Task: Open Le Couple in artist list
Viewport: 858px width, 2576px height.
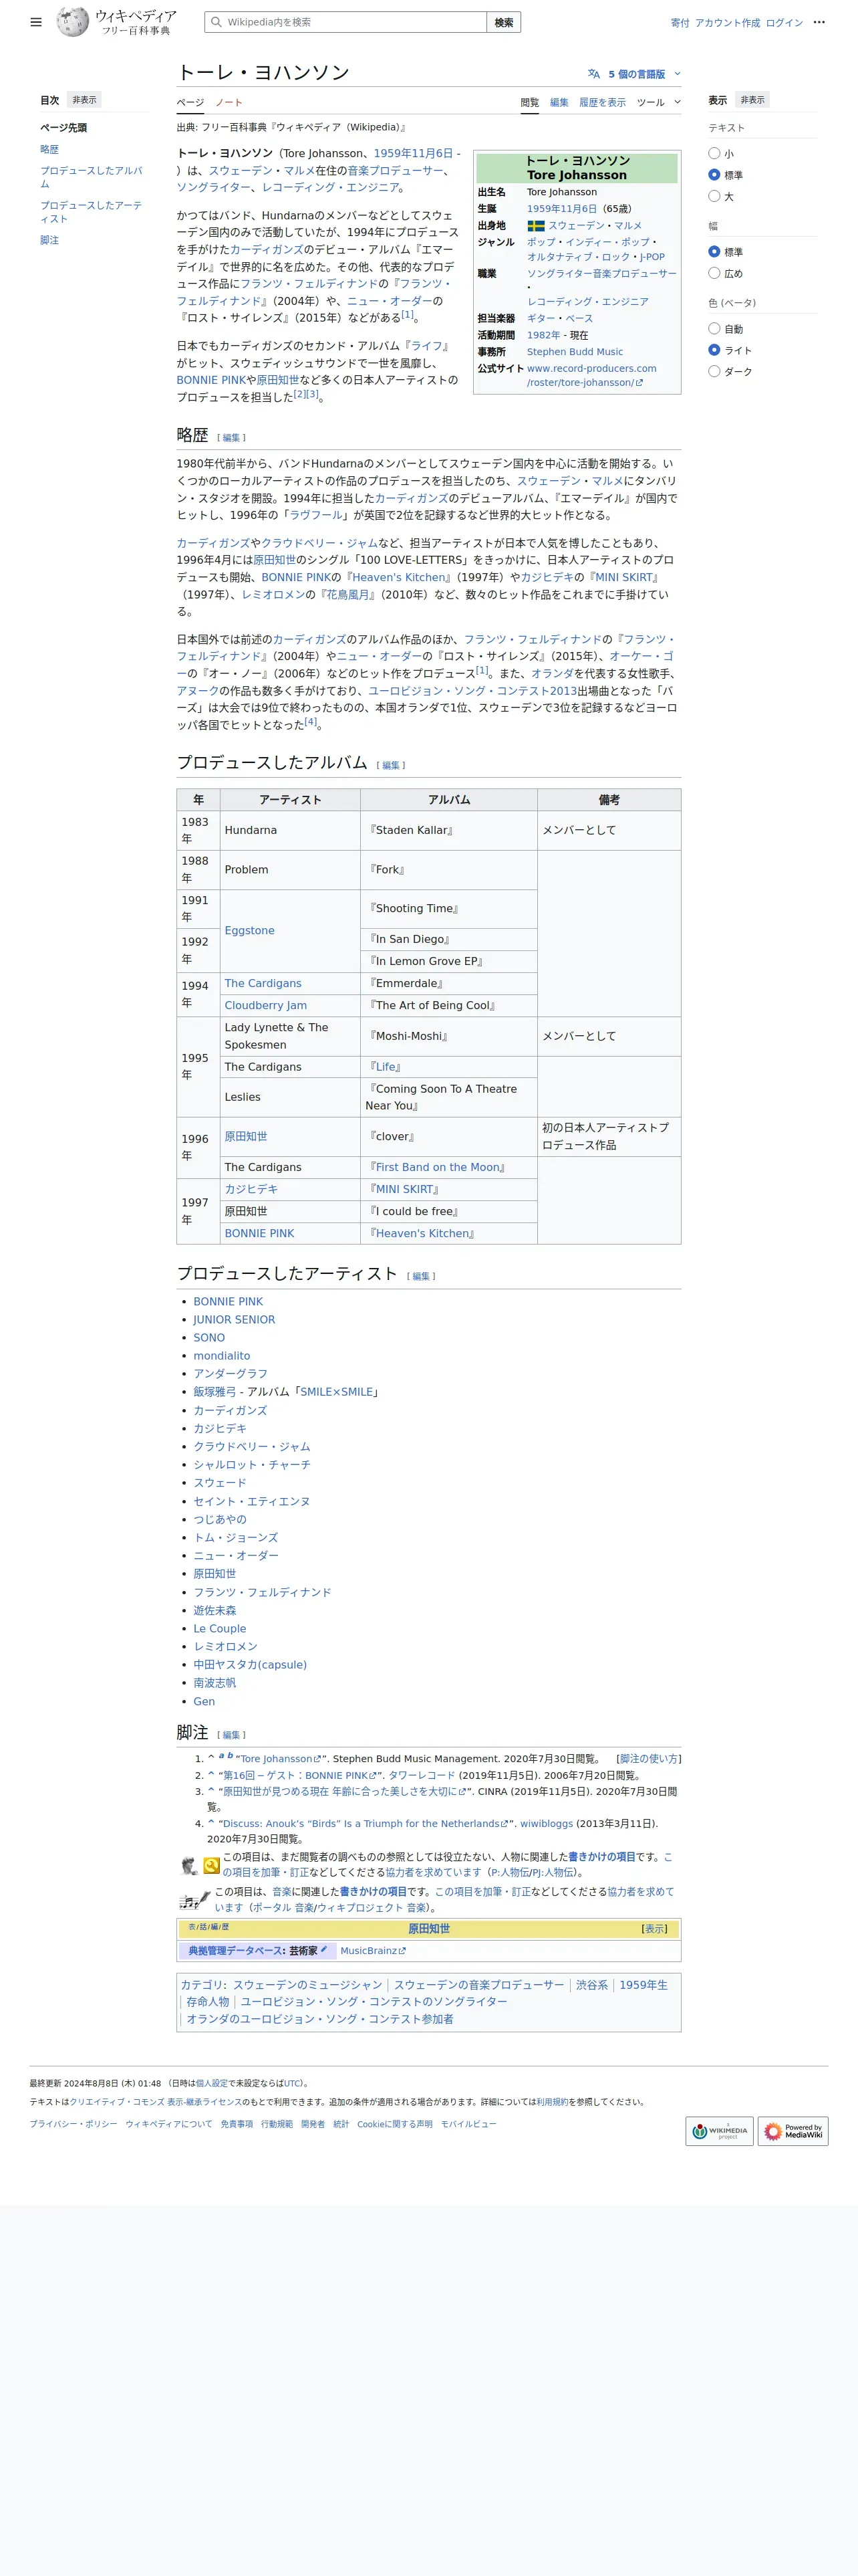Action: click(220, 1628)
